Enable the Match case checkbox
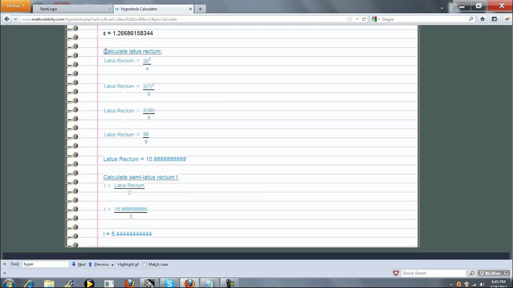513x288 pixels. pos(144,264)
